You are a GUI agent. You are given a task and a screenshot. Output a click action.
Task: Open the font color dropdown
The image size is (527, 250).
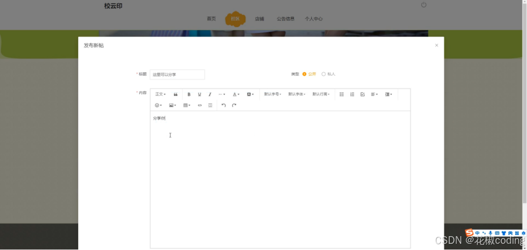pos(236,94)
